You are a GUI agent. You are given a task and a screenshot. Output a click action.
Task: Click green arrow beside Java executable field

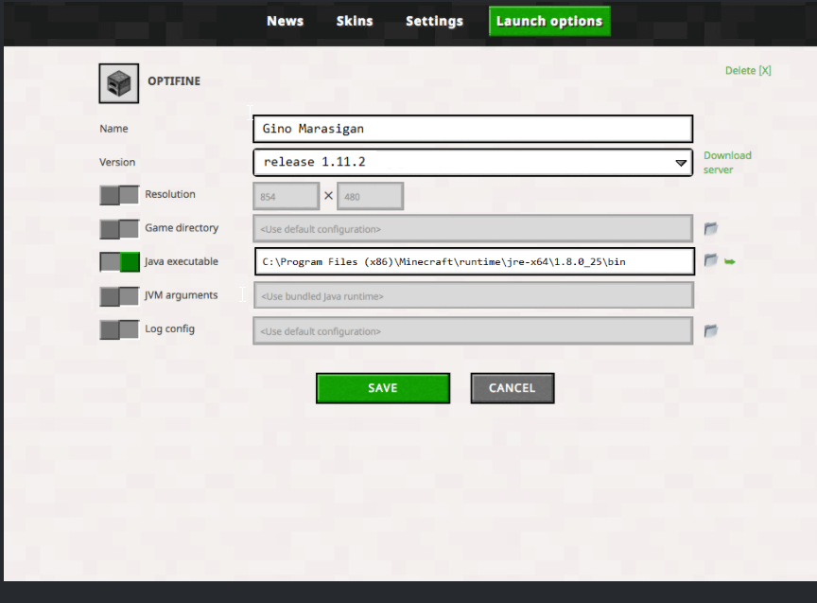[x=728, y=262]
